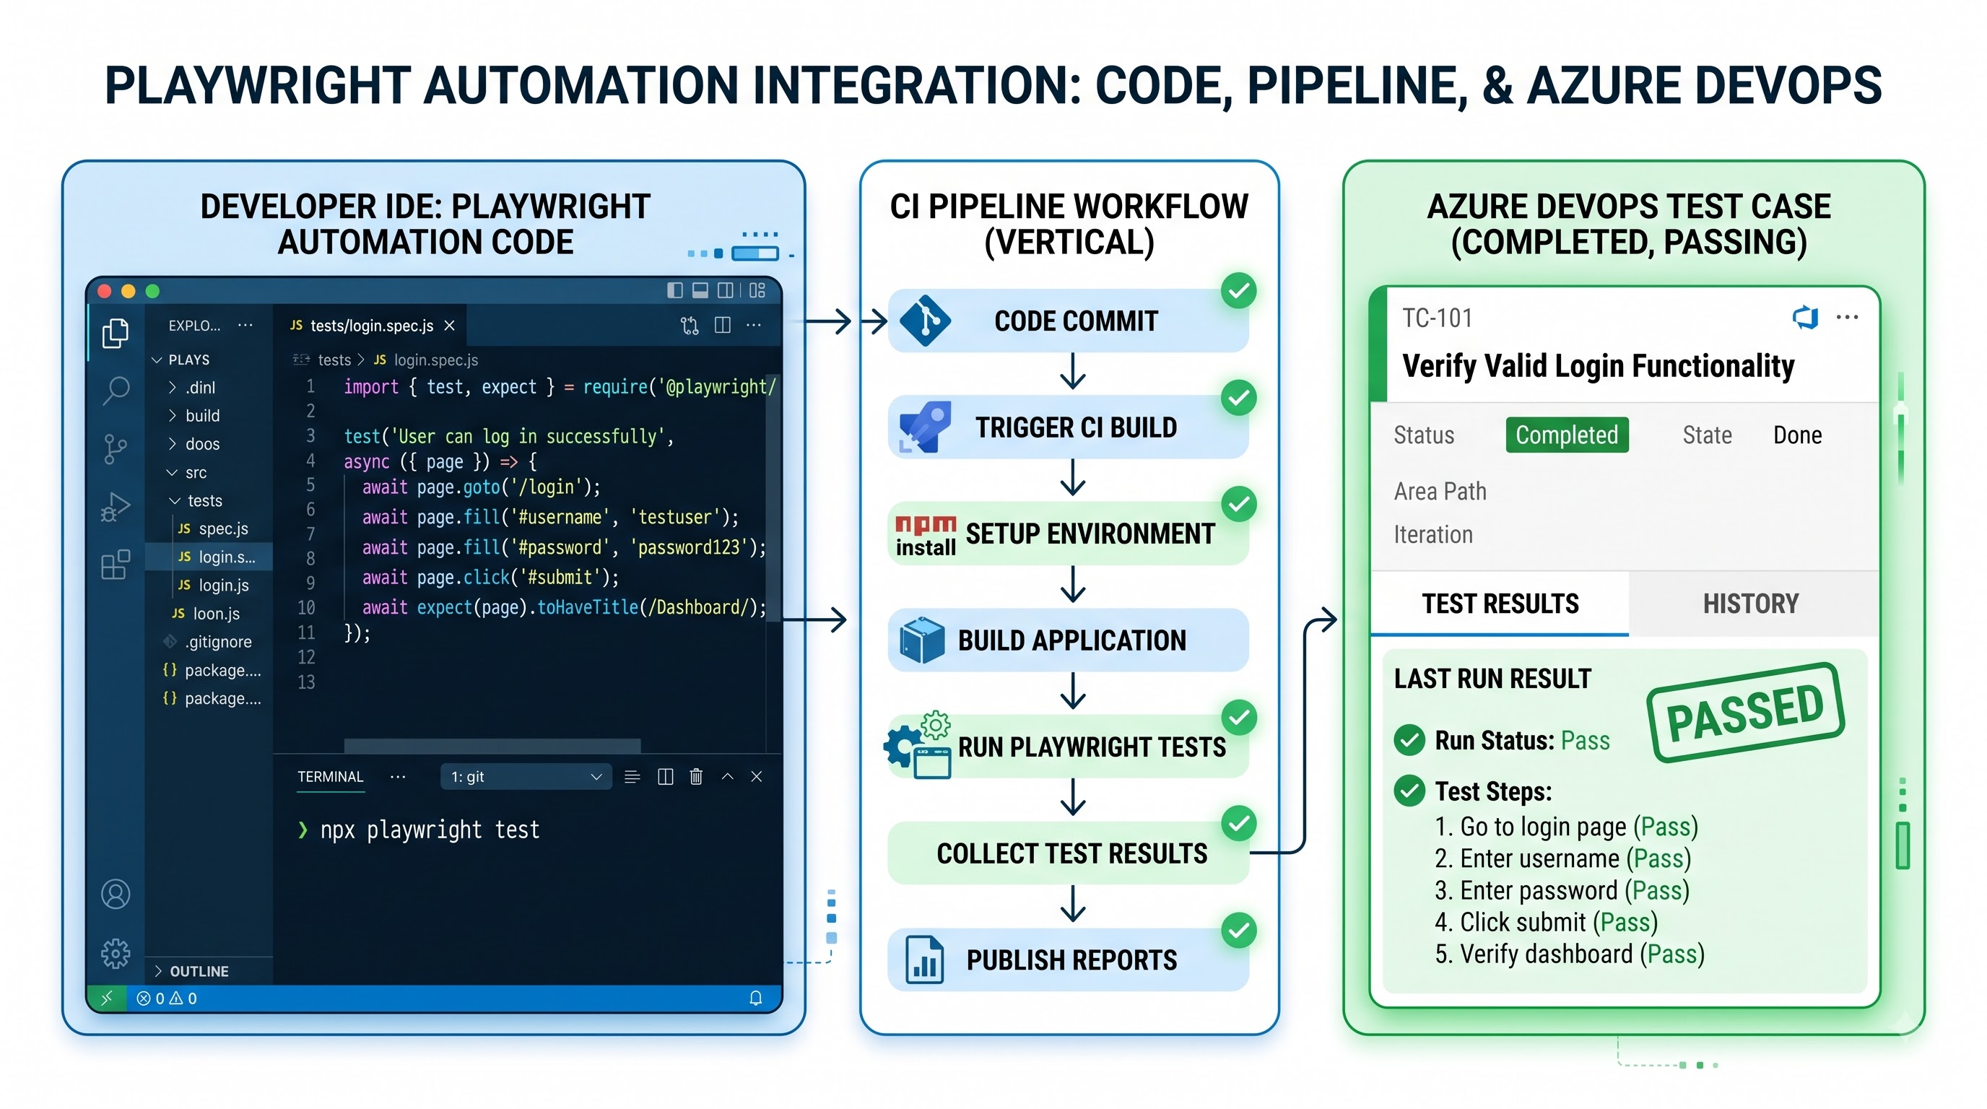
Task: Click the Azure DevOps icon on TC-101 card
Action: [x=1805, y=317]
